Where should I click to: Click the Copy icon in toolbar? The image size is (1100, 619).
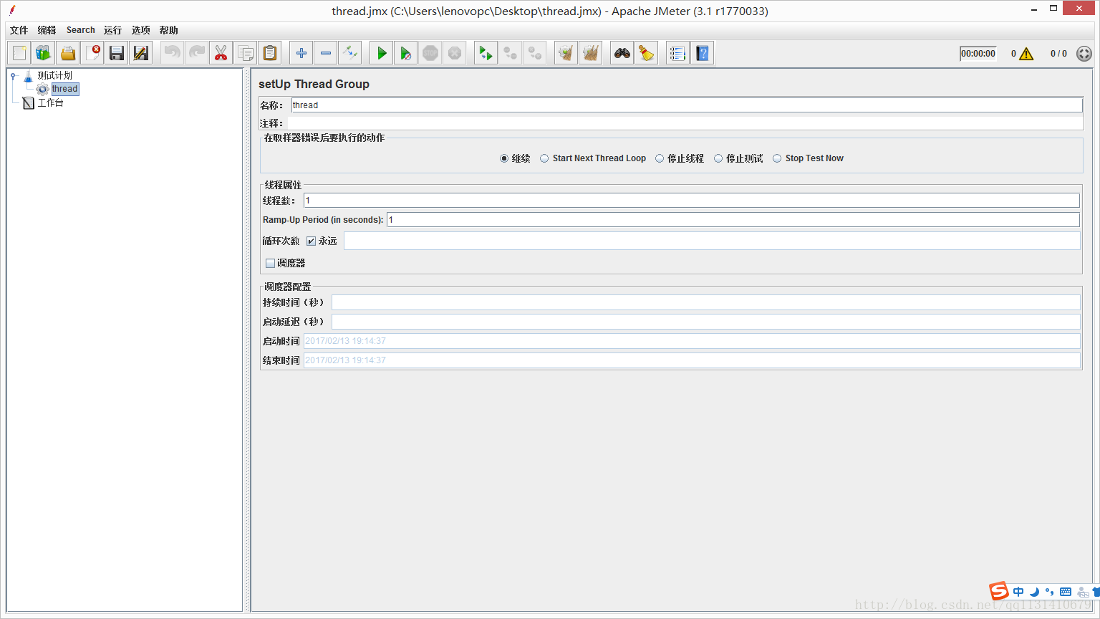(x=245, y=53)
